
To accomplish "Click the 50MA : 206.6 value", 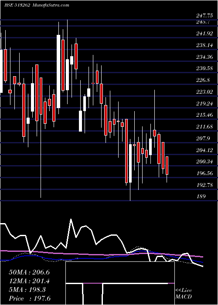I will tap(29, 272).
